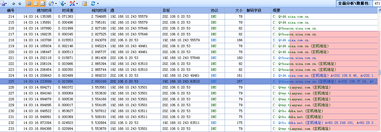Sort by the 源 column header
Viewport: 381px width, 132px height.
(x=135, y=10)
